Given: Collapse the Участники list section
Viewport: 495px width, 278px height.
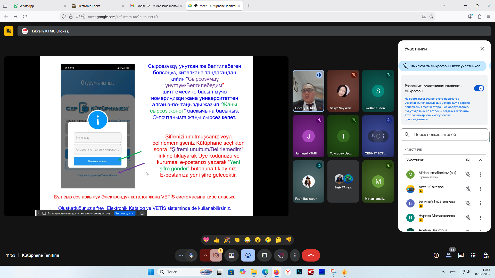Looking at the screenshot, I should (481, 160).
